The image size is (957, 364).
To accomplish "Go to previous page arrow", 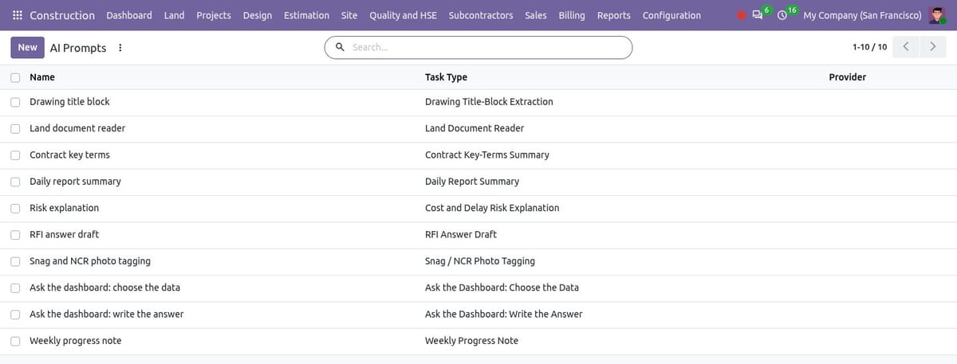I will [906, 47].
